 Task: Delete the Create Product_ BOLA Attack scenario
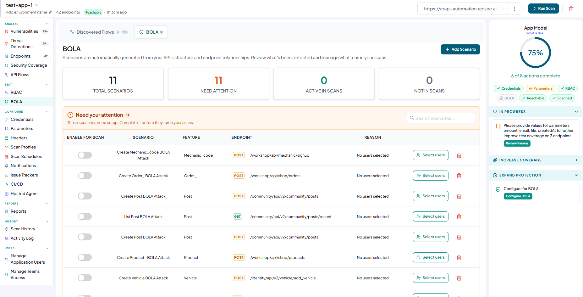pos(459,257)
